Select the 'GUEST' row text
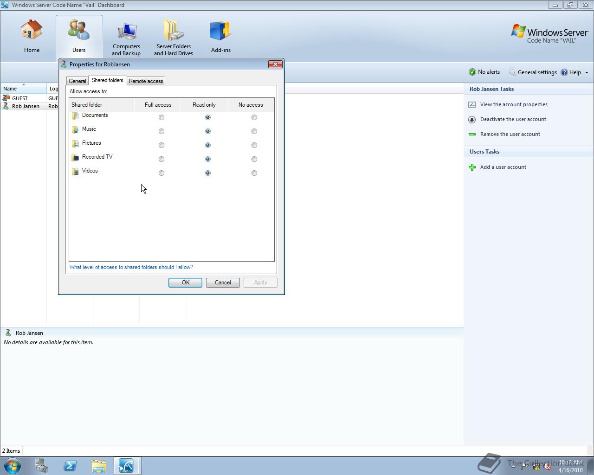Image resolution: width=594 pixels, height=475 pixels. point(20,98)
